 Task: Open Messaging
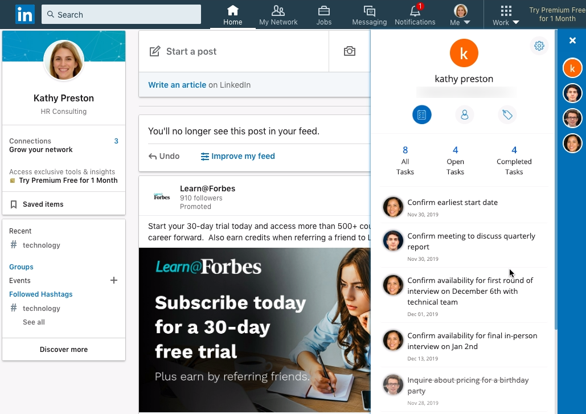[369, 15]
